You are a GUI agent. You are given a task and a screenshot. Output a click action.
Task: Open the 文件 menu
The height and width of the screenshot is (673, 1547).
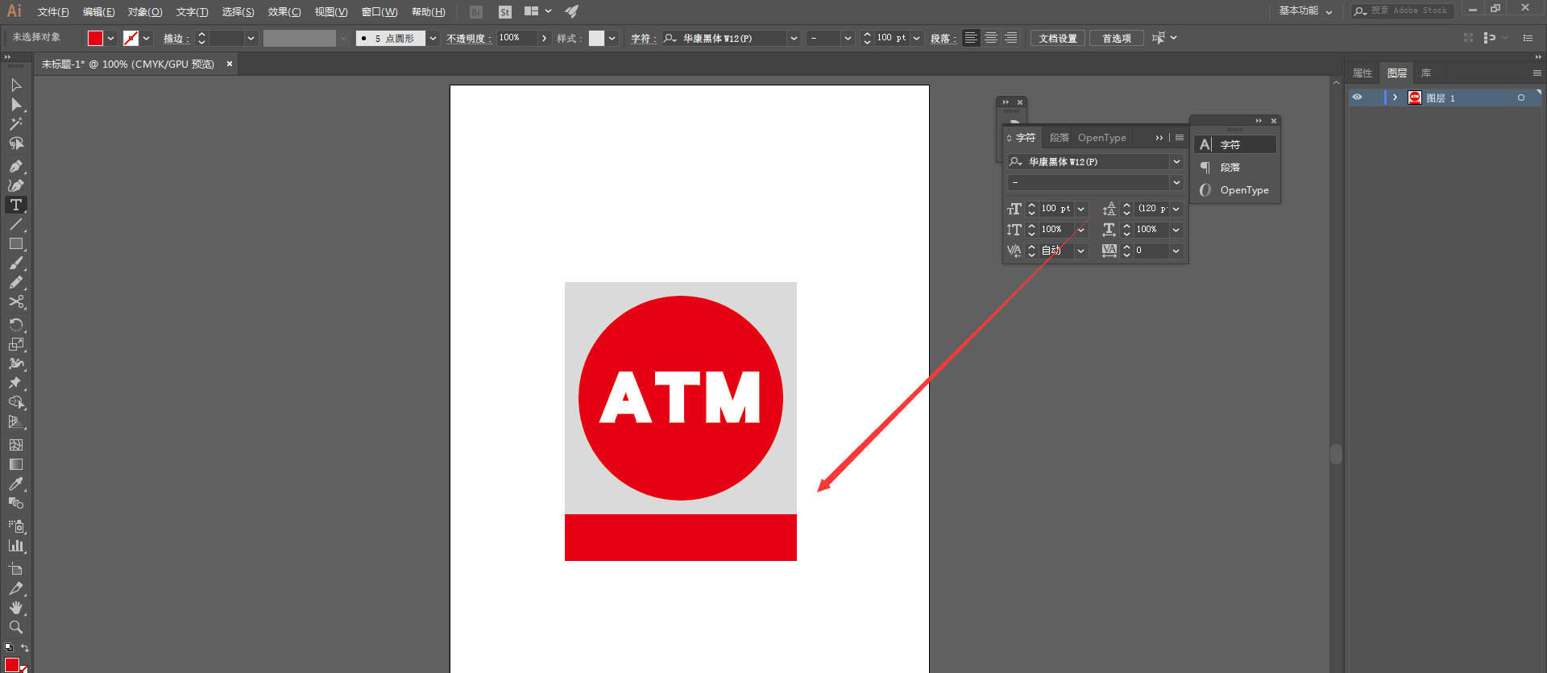(x=53, y=12)
